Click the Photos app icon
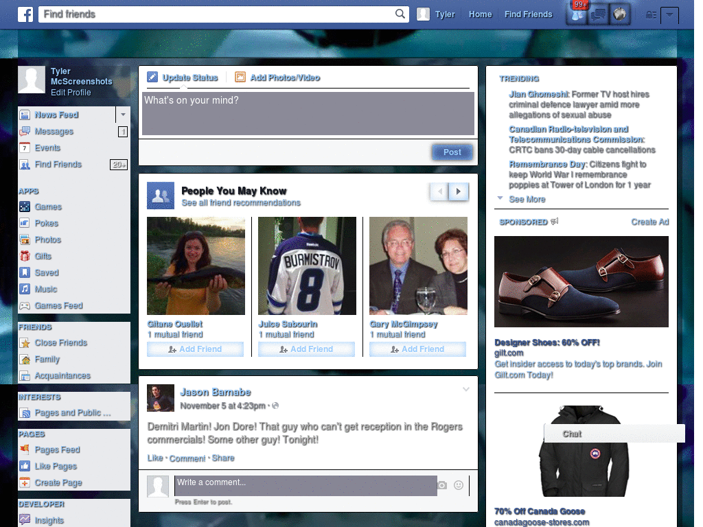The height and width of the screenshot is (527, 703). pos(25,239)
